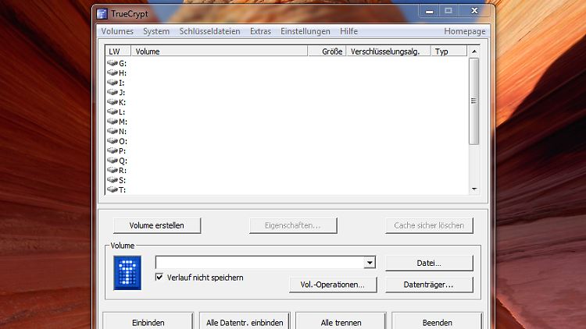Viewport: 586px width, 329px height.
Task: Select drive G: icon in the list
Action: pos(113,63)
